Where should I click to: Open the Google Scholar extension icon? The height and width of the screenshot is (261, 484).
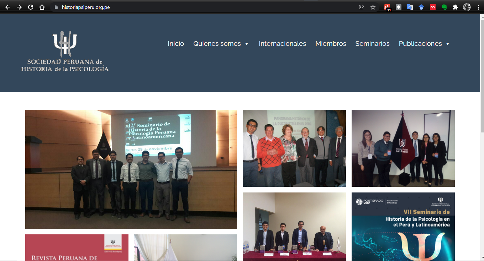click(421, 7)
